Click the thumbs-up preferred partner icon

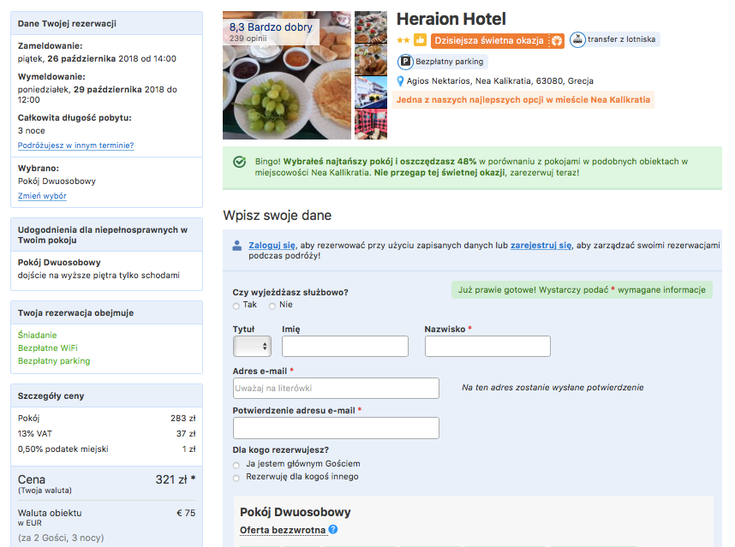[x=421, y=40]
